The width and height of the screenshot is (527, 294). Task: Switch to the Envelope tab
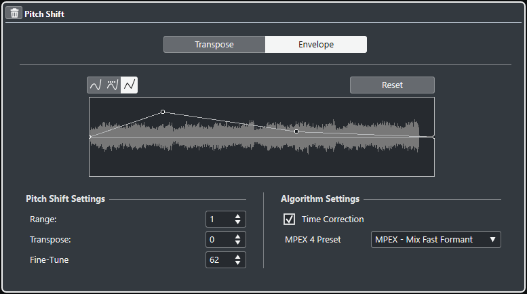[x=316, y=44]
